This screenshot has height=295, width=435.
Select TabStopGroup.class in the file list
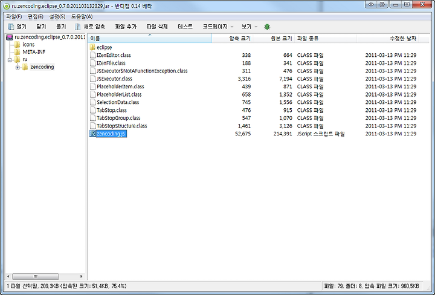point(118,118)
